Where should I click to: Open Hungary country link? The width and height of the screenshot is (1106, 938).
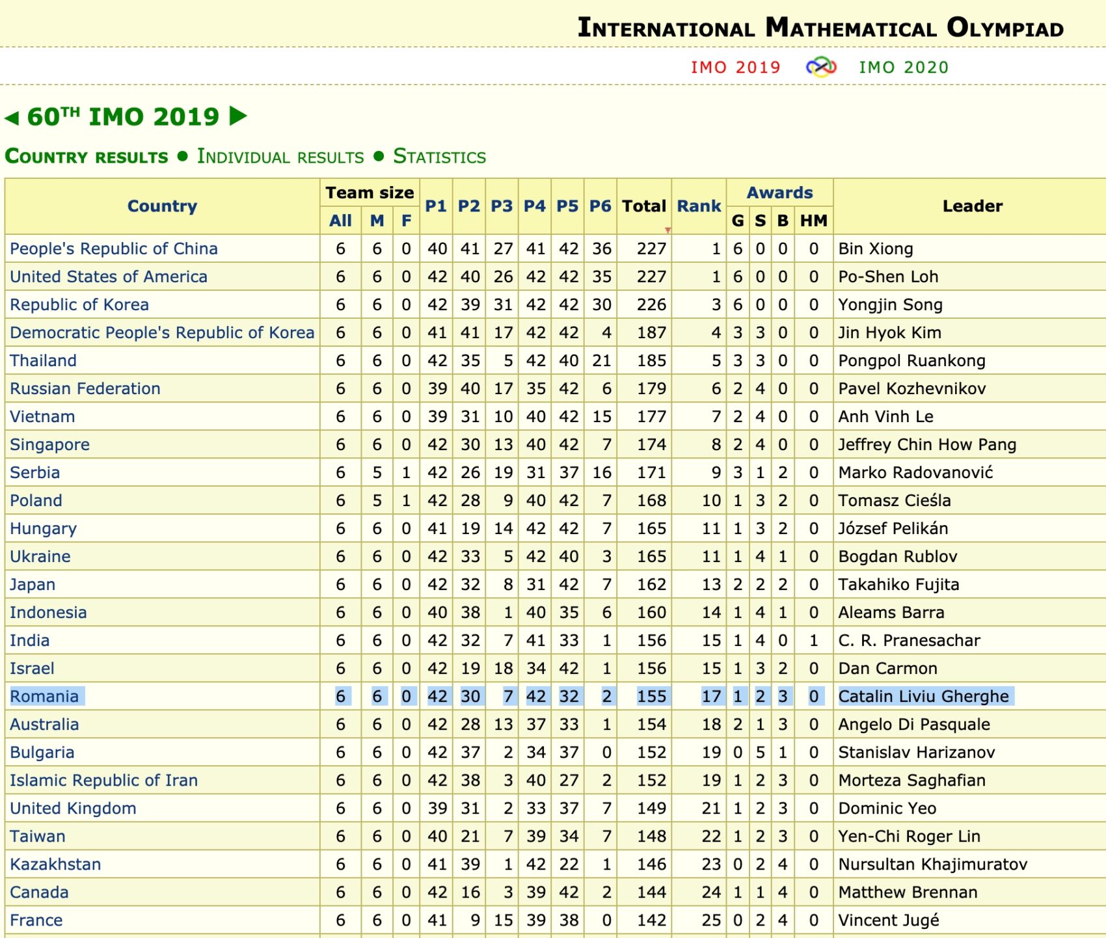[44, 528]
